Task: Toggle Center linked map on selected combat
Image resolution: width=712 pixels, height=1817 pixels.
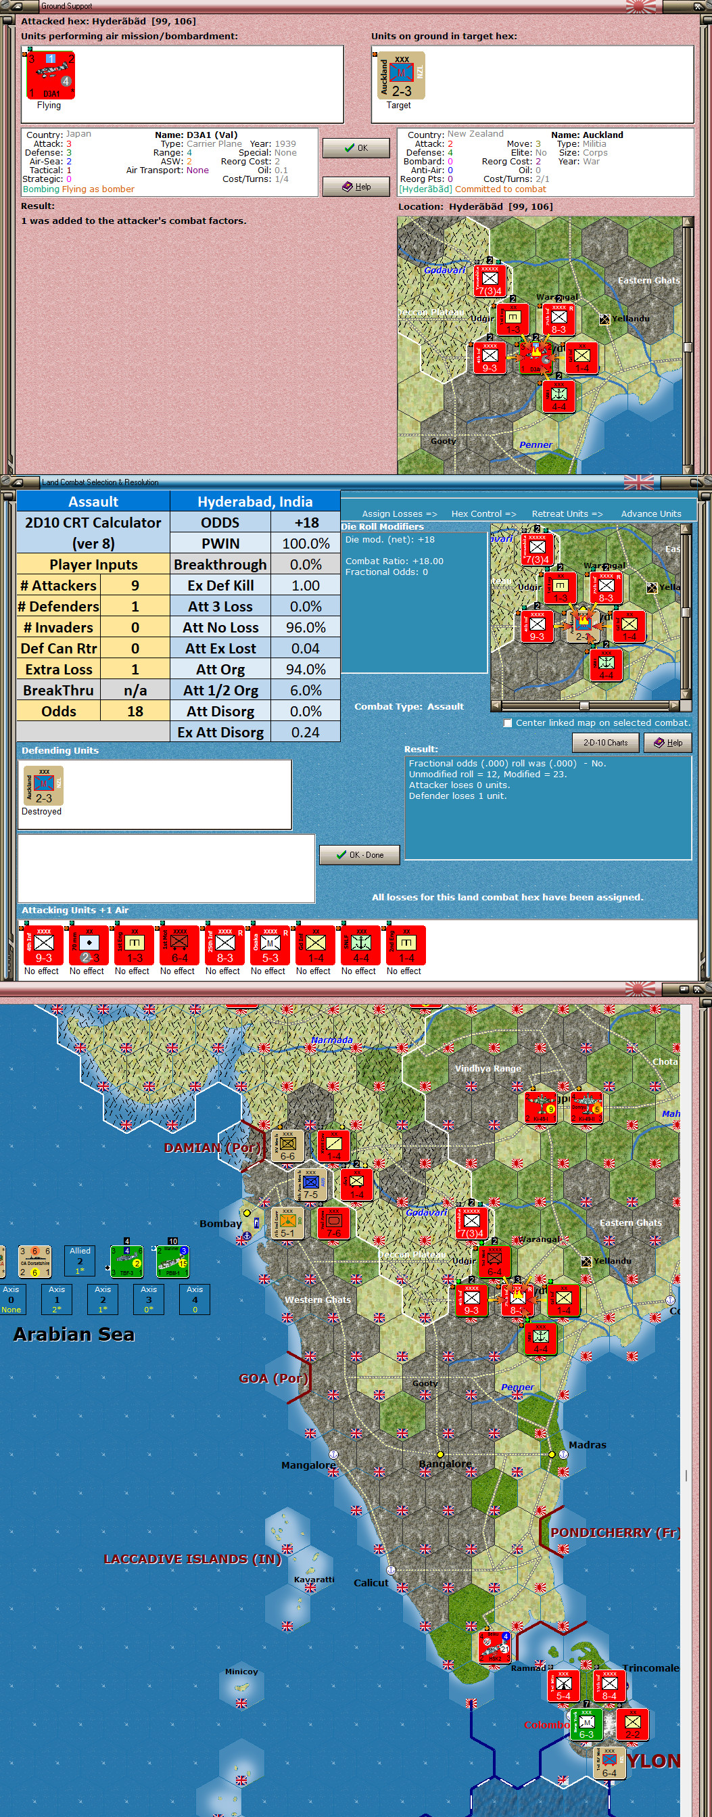Action: coord(508,723)
